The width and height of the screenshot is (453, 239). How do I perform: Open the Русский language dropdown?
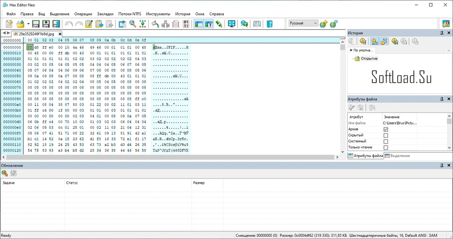303,23
